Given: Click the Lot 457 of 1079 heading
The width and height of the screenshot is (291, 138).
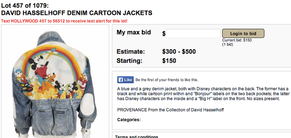Looking at the screenshot, I should (25, 5).
